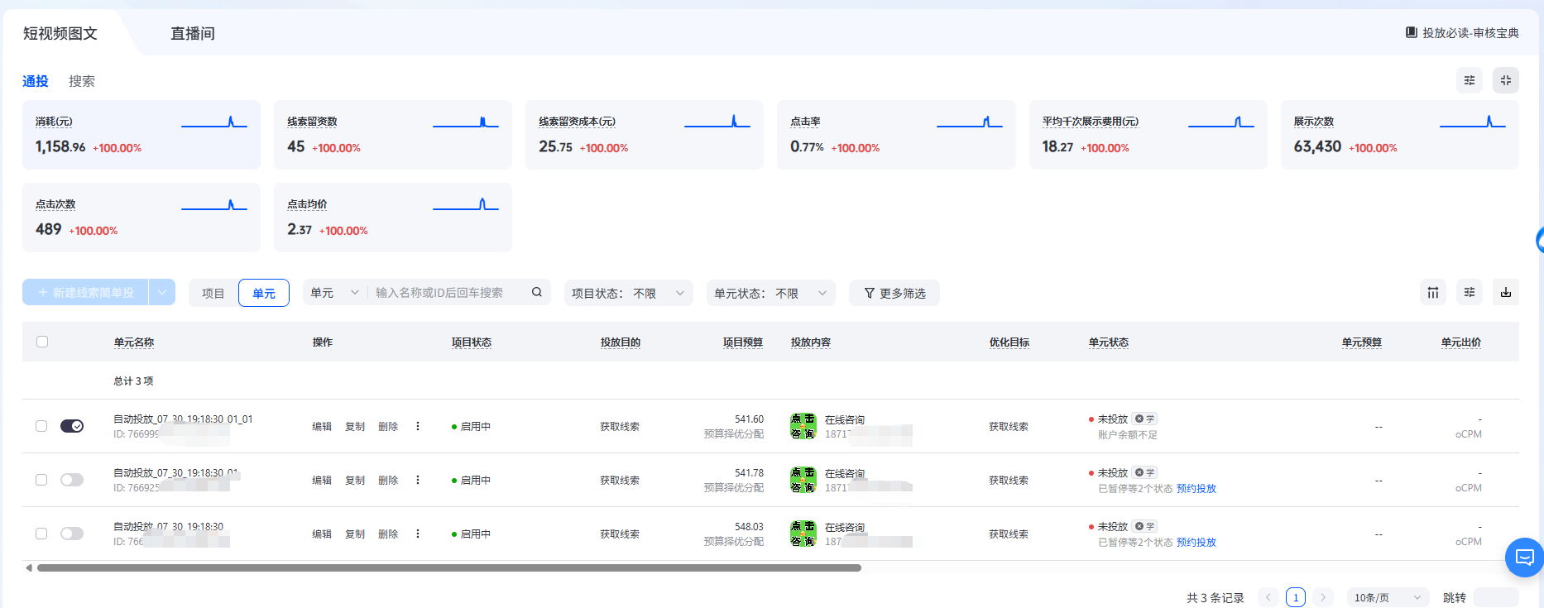Viewport: 1544px width, 608px height.
Task: Open the 展示次数 trend sparkline
Action: click(x=1473, y=122)
